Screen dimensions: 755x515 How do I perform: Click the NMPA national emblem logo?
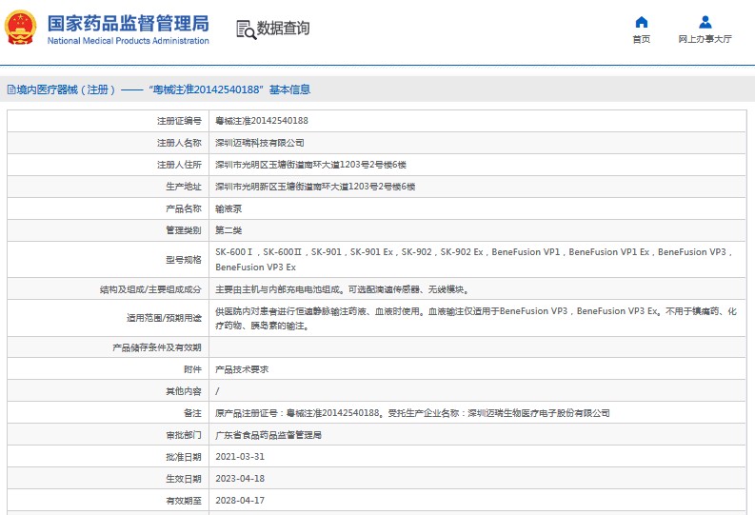click(x=20, y=28)
